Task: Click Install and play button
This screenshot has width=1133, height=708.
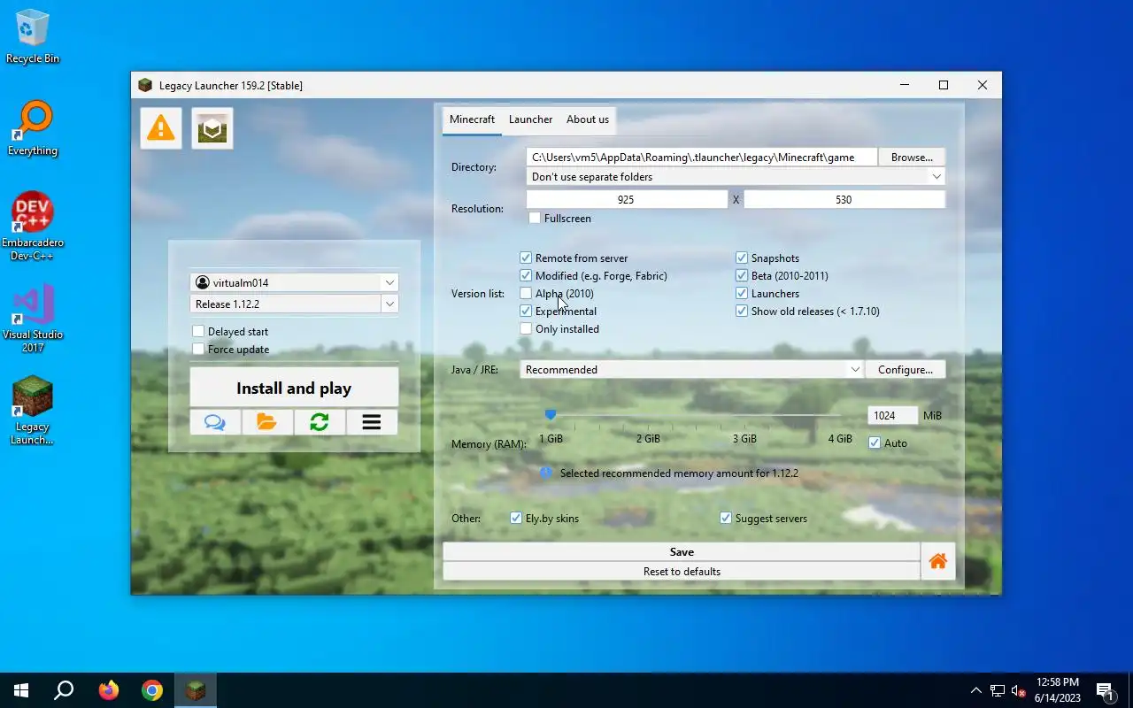Action: point(294,388)
